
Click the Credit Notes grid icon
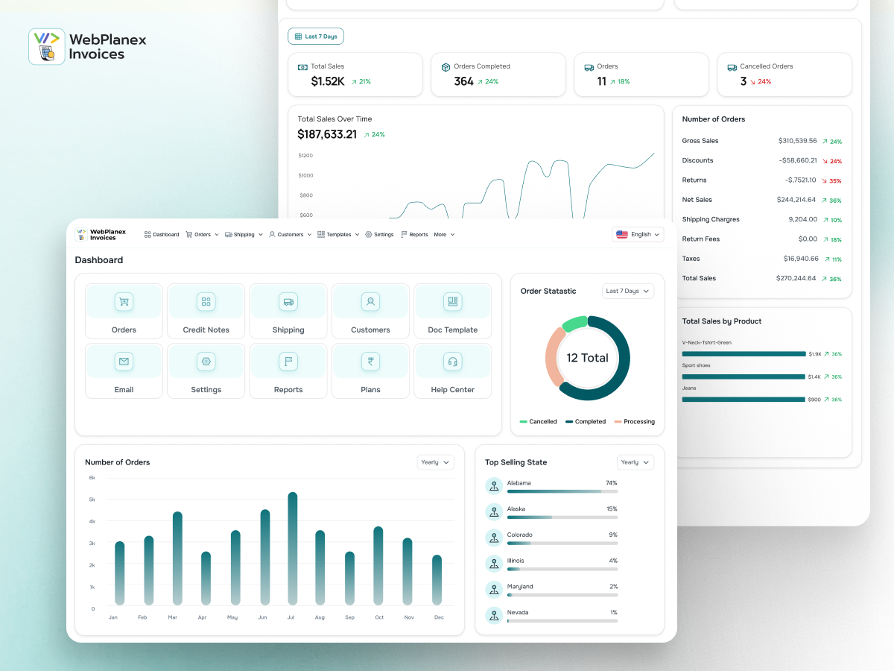pos(206,302)
